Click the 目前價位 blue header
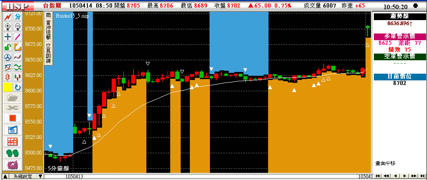The width and height of the screenshot is (427, 180). [399, 77]
